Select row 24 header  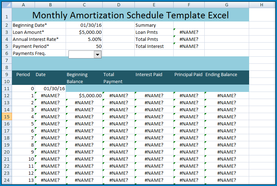(x=7, y=180)
